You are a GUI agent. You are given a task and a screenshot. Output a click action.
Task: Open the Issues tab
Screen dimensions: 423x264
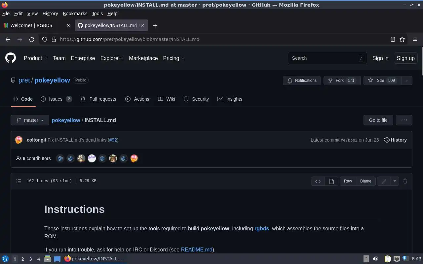56,99
